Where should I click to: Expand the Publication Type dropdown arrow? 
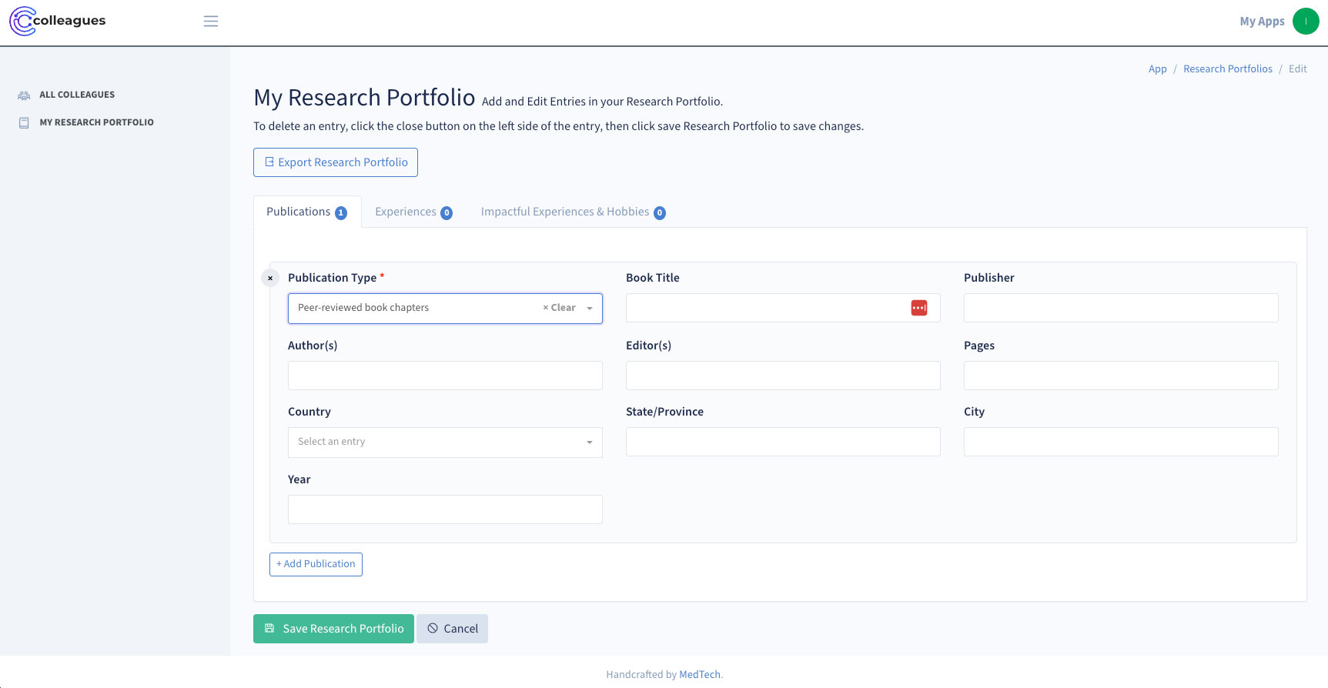590,309
